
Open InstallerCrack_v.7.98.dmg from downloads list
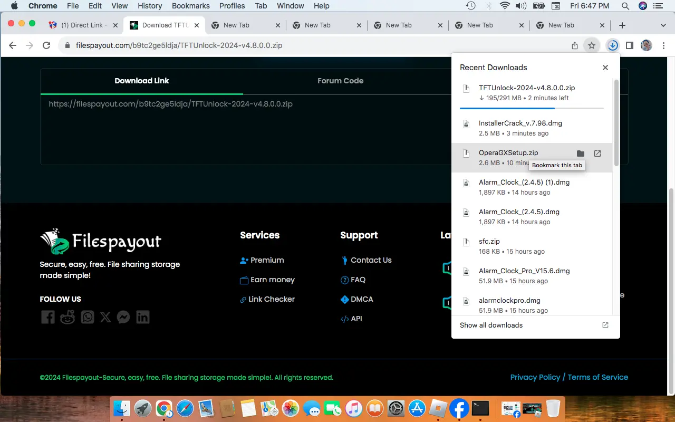click(x=532, y=128)
